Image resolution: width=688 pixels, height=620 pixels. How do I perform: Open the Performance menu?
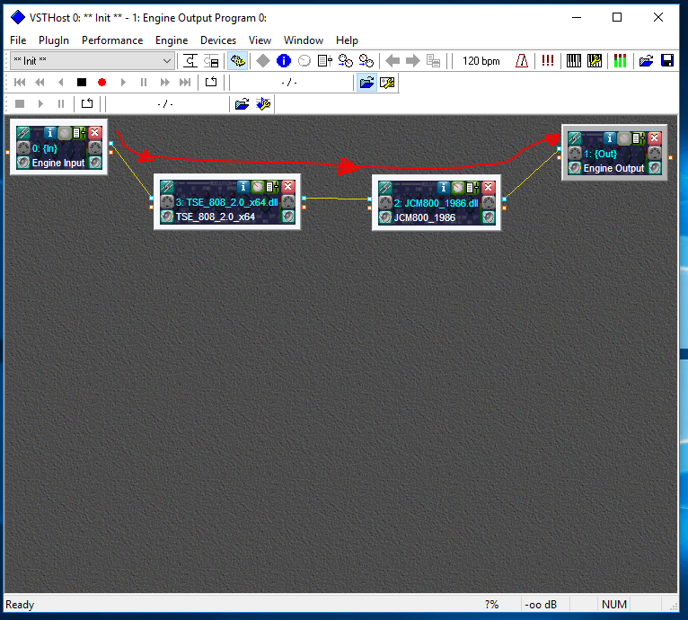pyautogui.click(x=112, y=40)
